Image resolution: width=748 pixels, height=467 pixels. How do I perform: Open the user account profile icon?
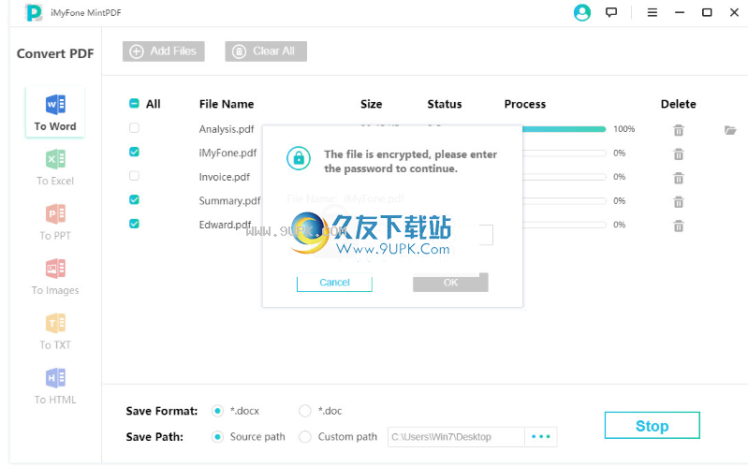point(582,13)
